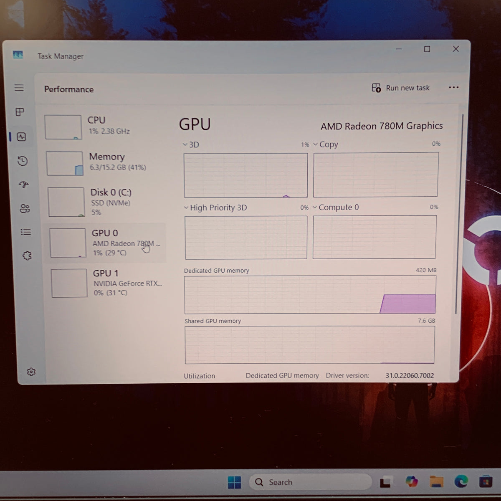Open File Explorer from the taskbar
Image resolution: width=501 pixels, height=501 pixels.
click(x=436, y=481)
